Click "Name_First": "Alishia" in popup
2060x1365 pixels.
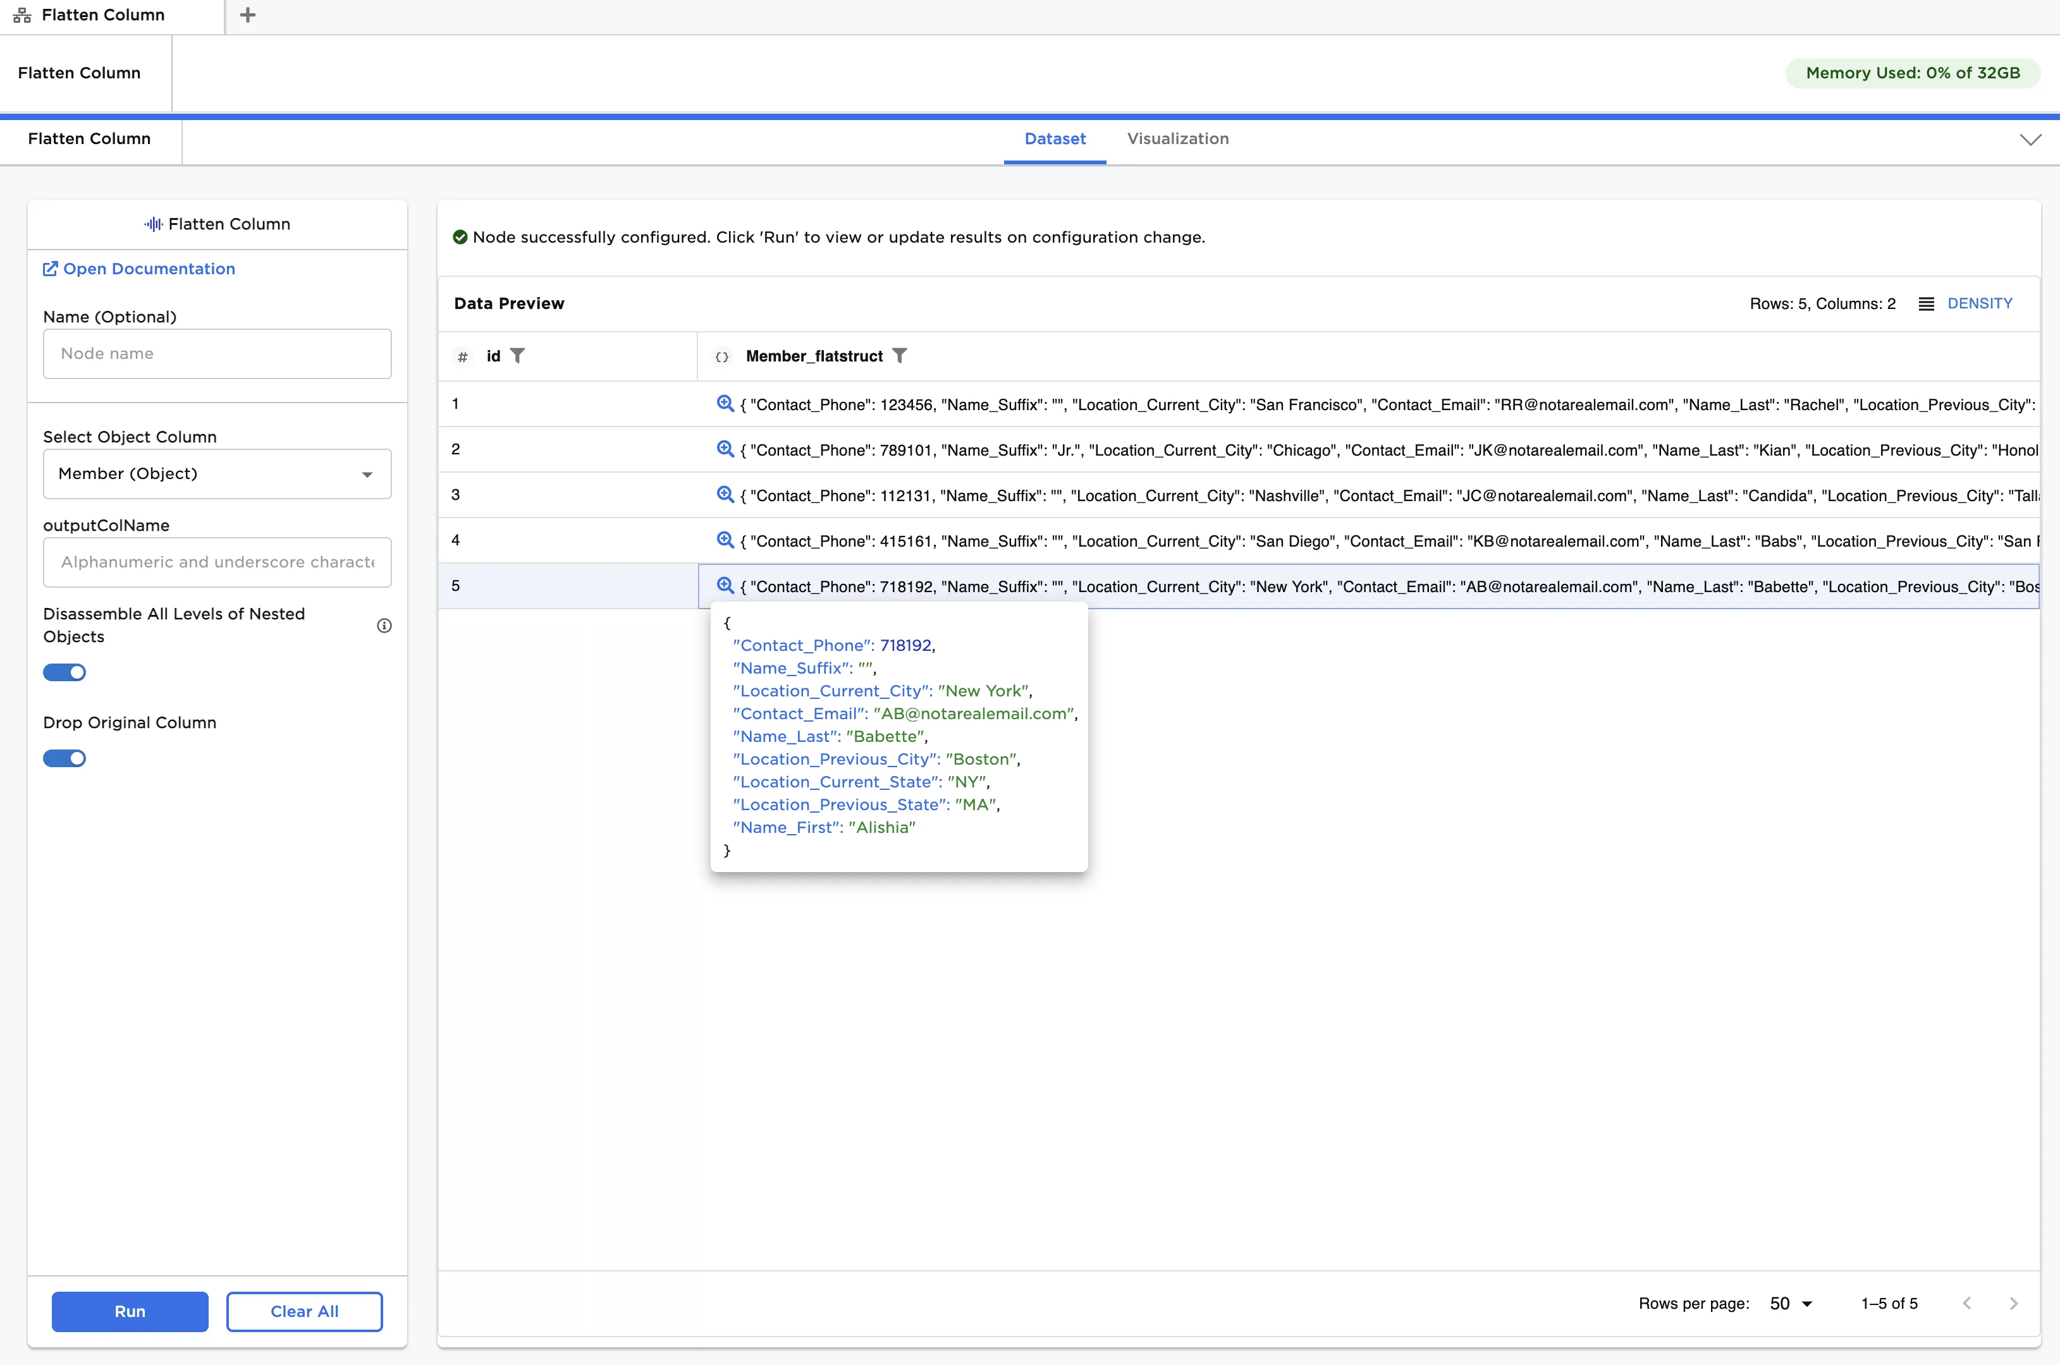(824, 827)
